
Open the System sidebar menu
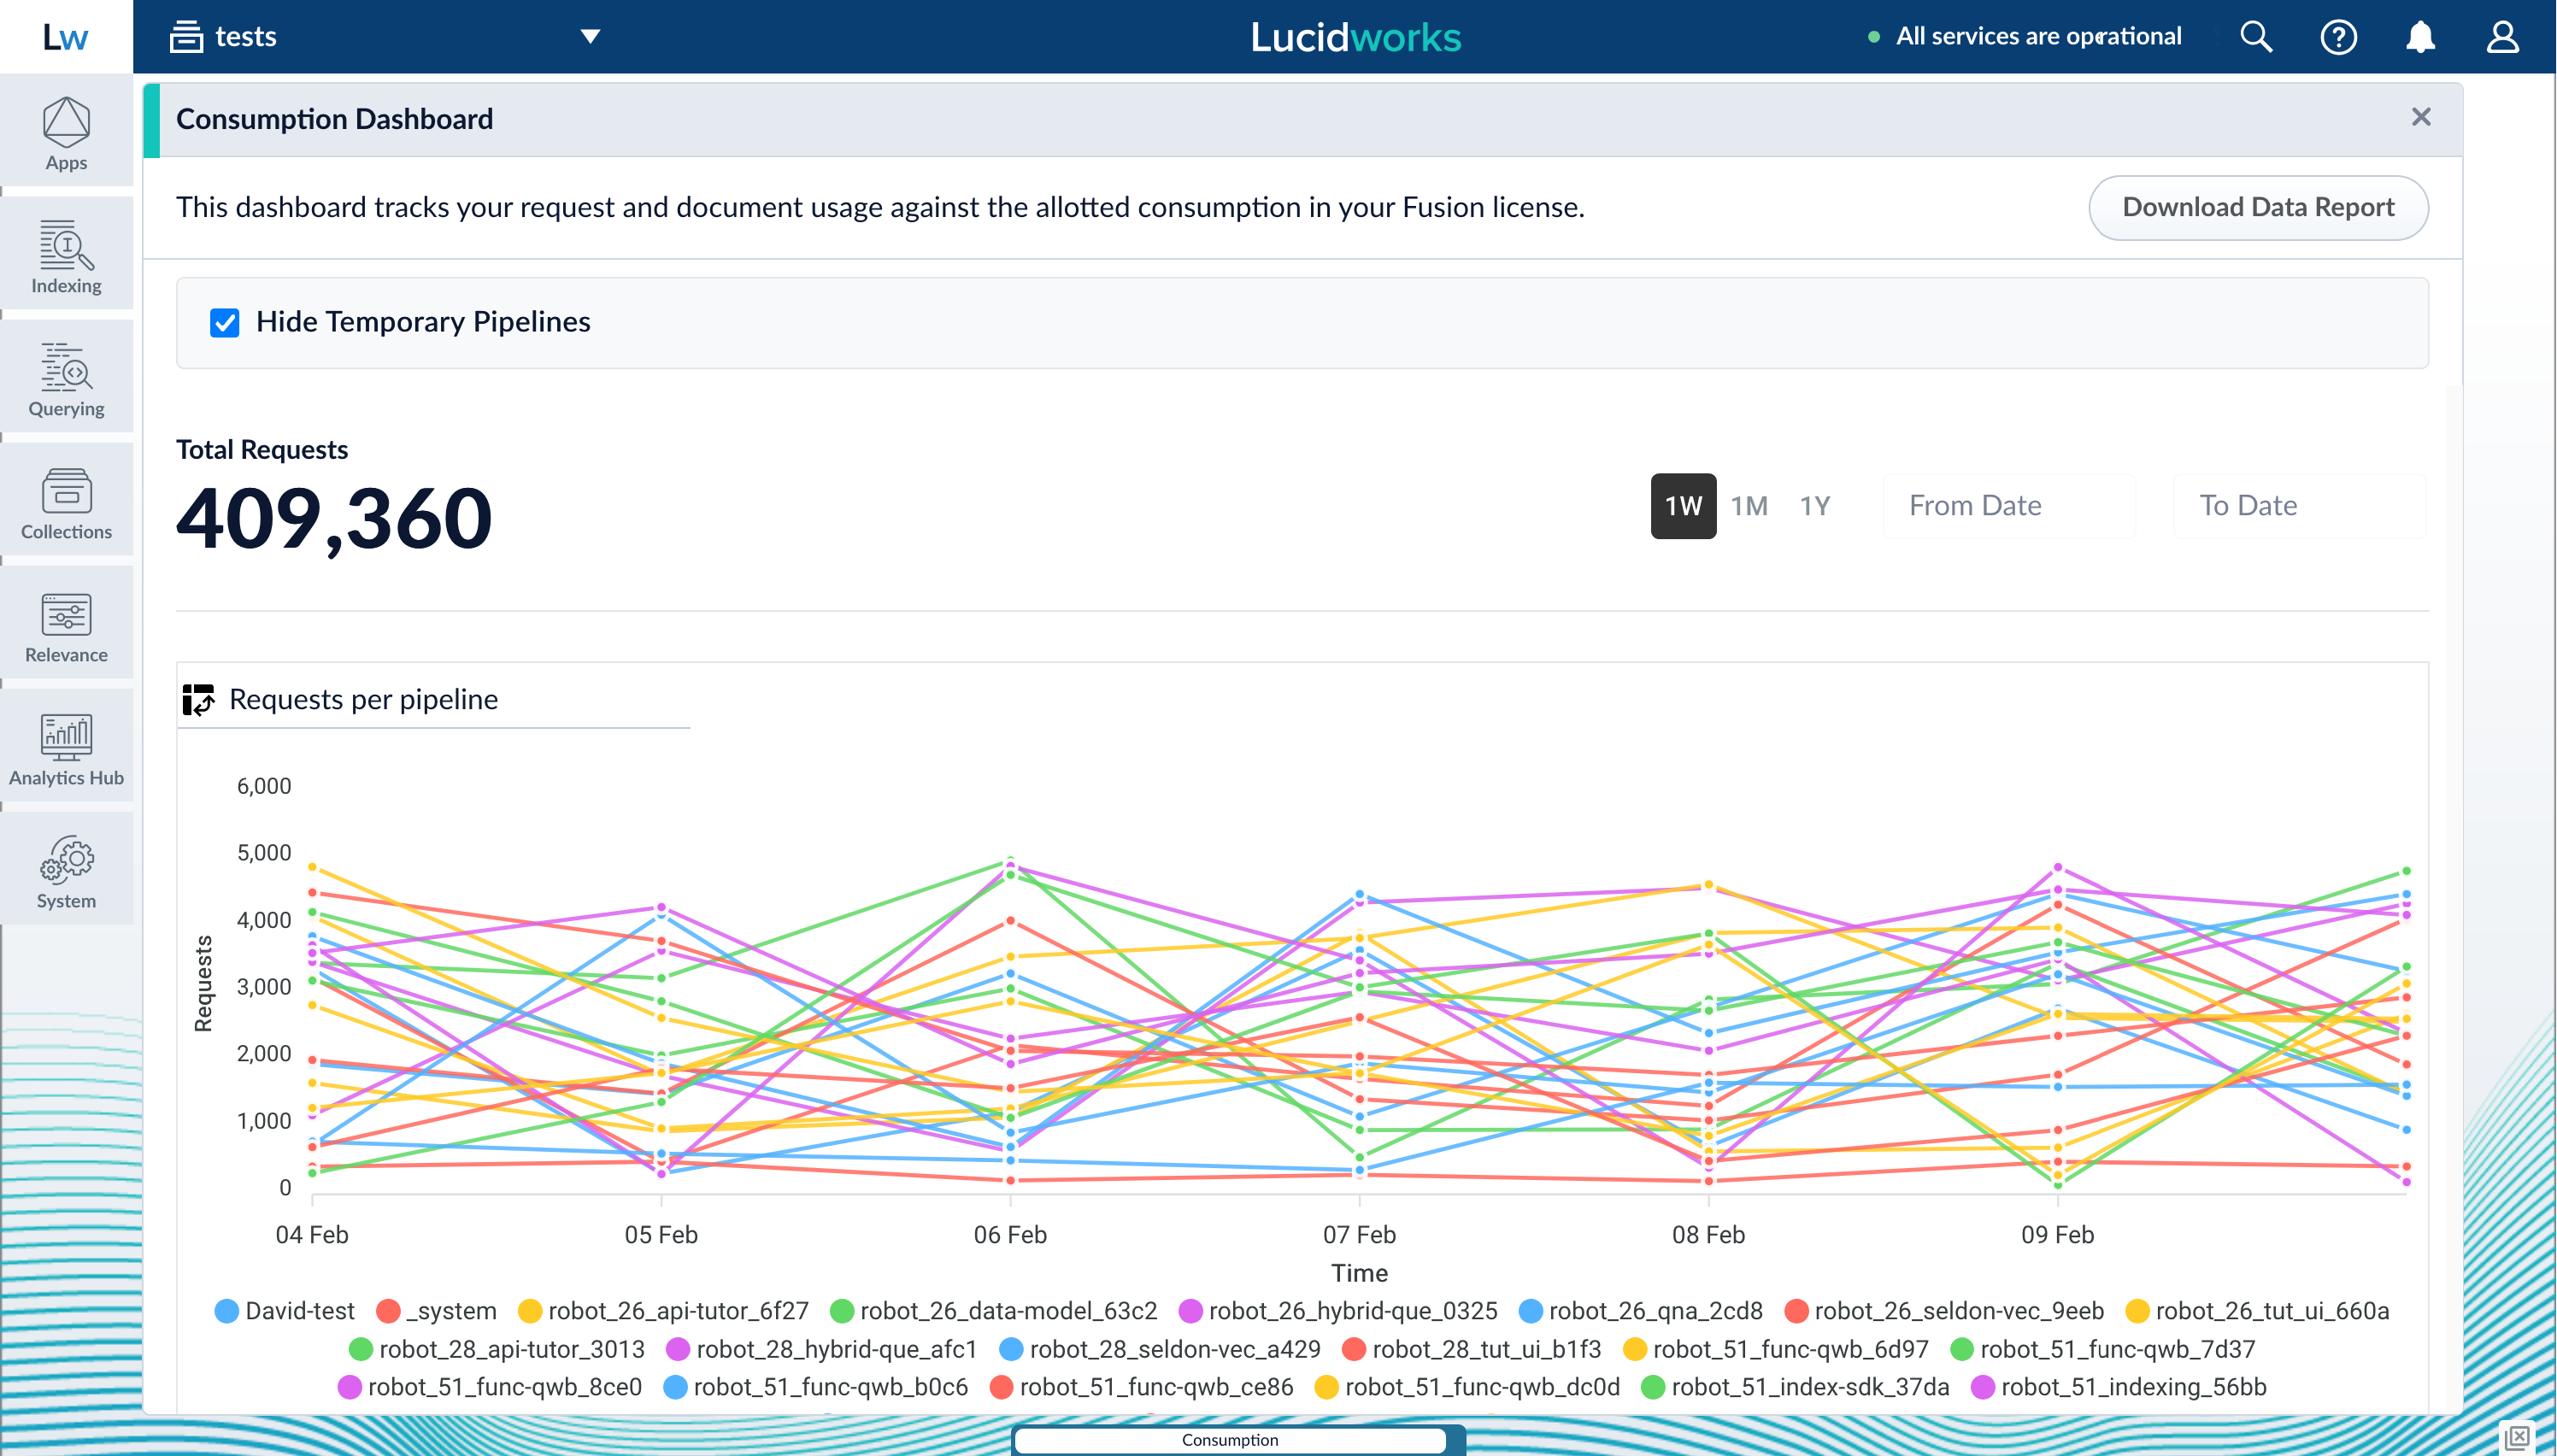(66, 871)
